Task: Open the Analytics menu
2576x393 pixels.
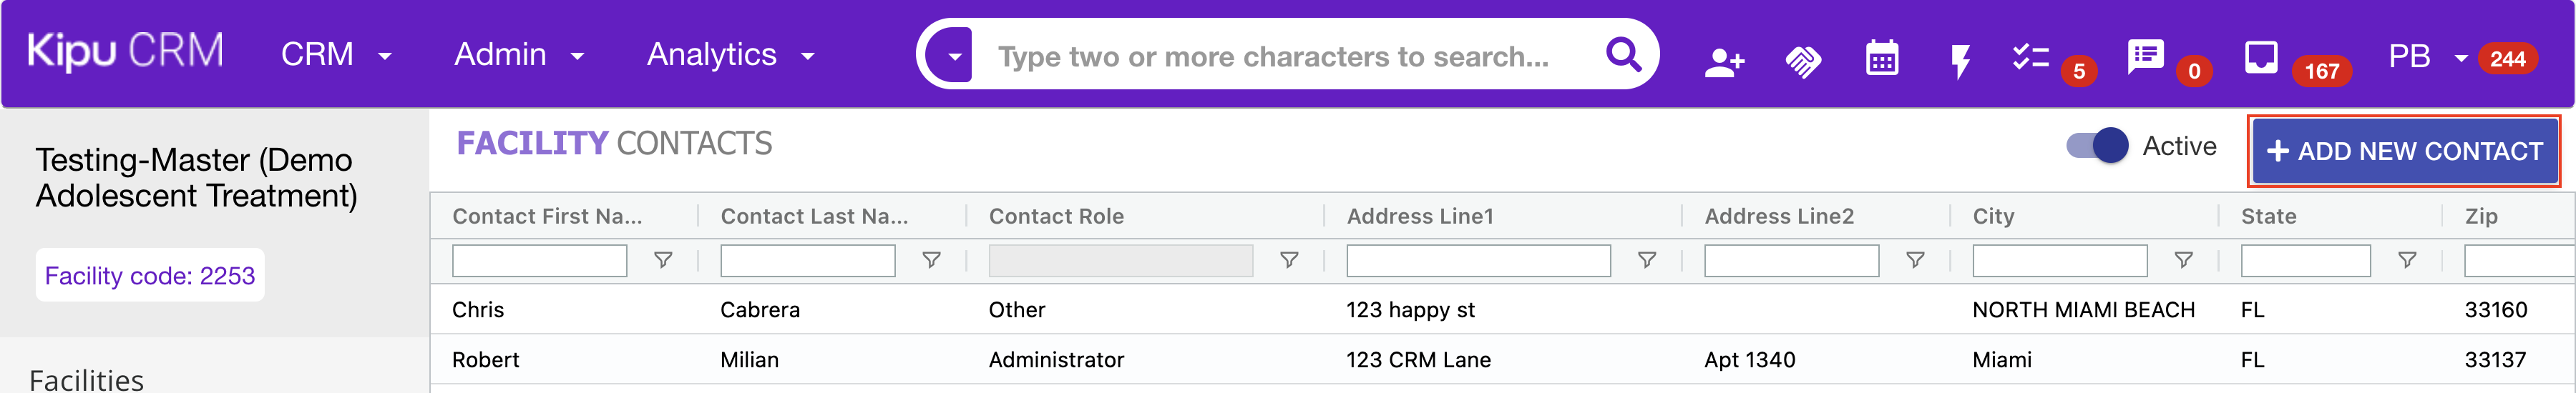Action: pos(730,55)
